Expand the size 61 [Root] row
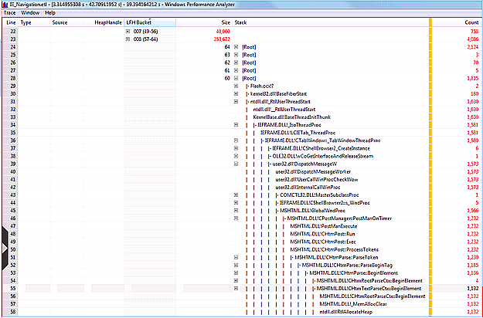 click(x=236, y=70)
